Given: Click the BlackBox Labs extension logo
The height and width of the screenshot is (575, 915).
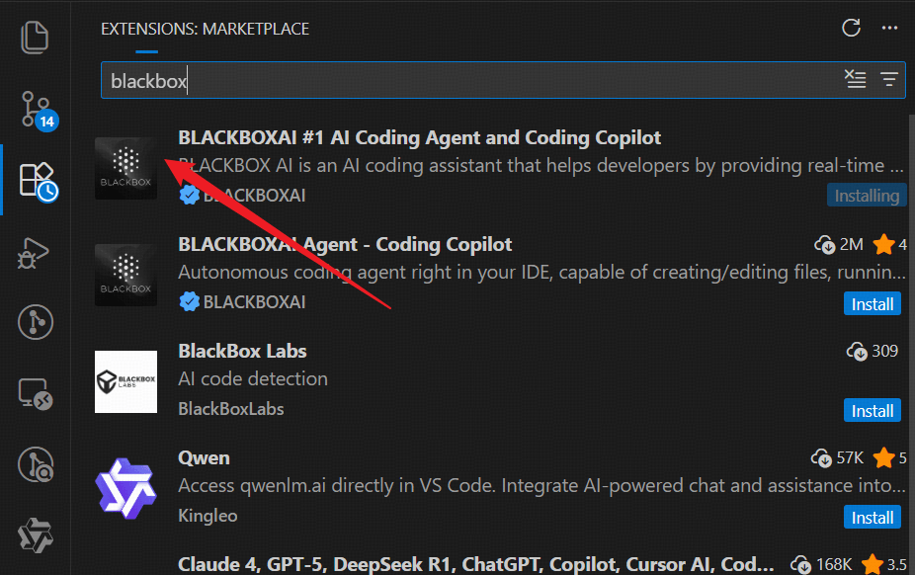Looking at the screenshot, I should [x=125, y=381].
